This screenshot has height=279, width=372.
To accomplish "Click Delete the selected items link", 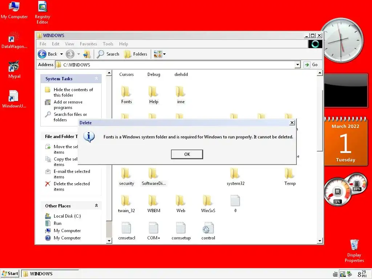I will (72, 186).
